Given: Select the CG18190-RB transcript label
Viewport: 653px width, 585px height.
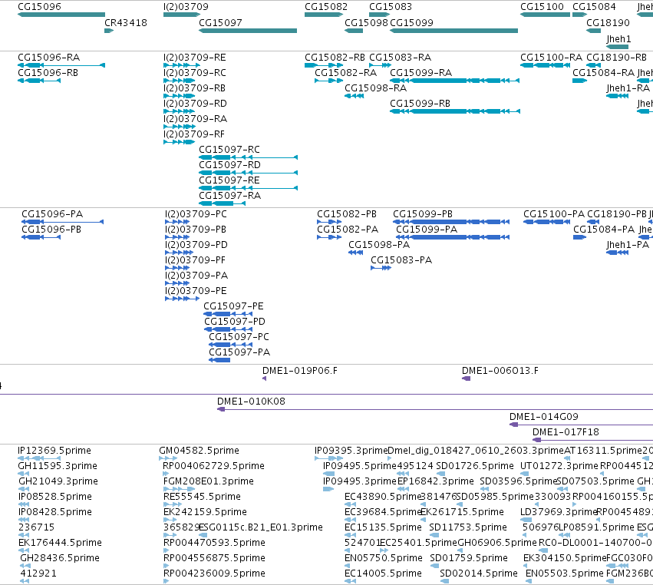Looking at the screenshot, I should (617, 58).
